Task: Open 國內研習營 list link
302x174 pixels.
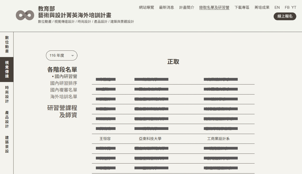Action: click(x=66, y=76)
